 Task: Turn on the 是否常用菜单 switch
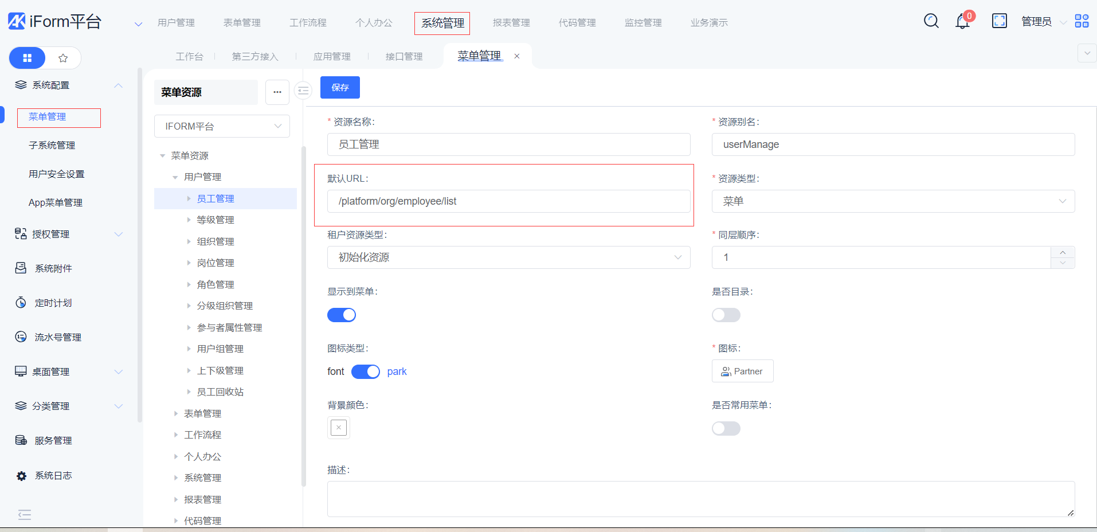(726, 429)
